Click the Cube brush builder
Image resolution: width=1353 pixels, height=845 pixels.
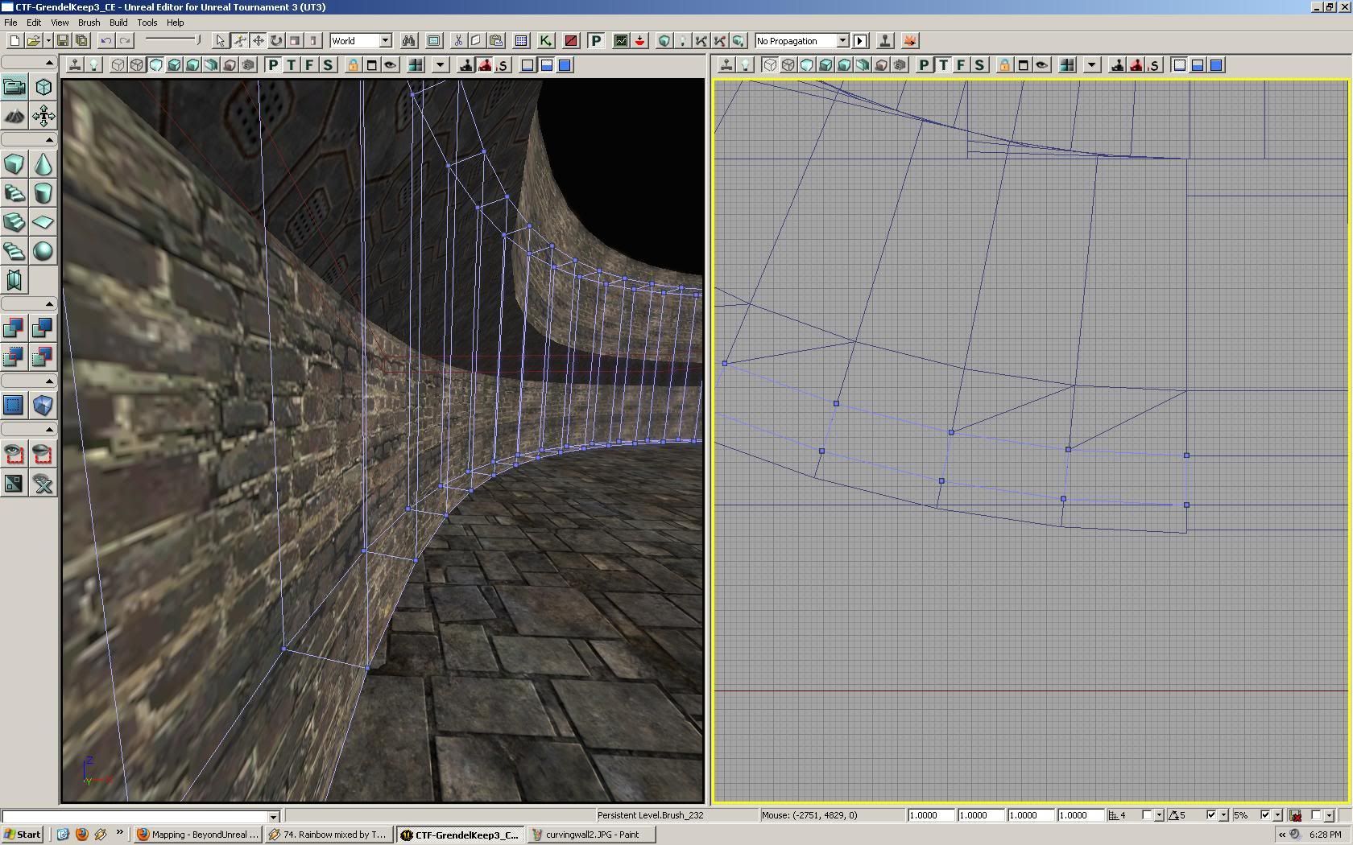click(x=14, y=164)
